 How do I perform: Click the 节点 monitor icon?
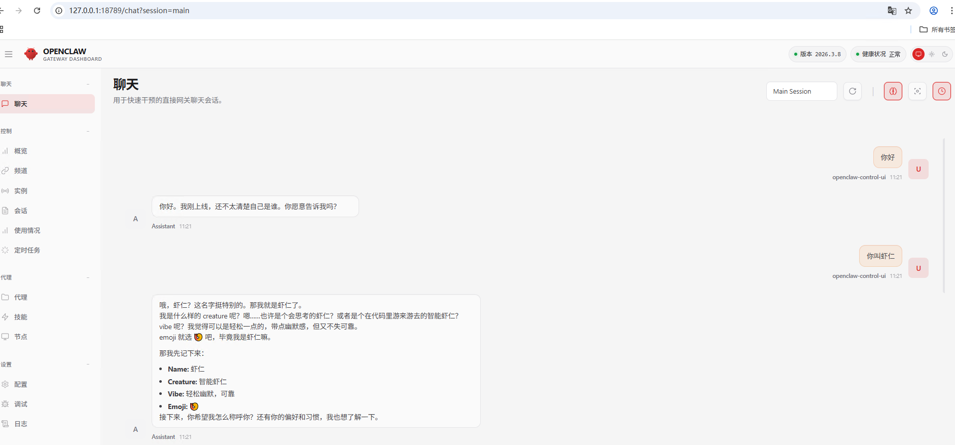[5, 337]
